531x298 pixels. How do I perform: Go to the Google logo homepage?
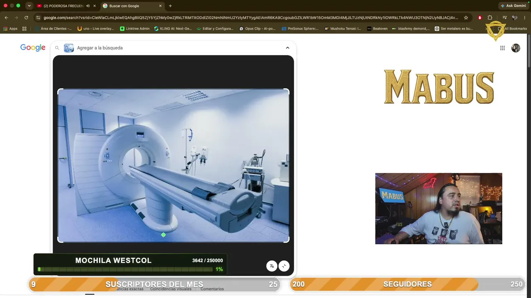tap(33, 48)
